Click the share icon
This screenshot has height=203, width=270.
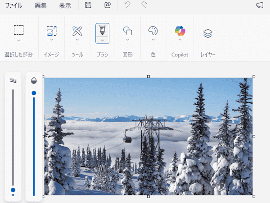[108, 5]
